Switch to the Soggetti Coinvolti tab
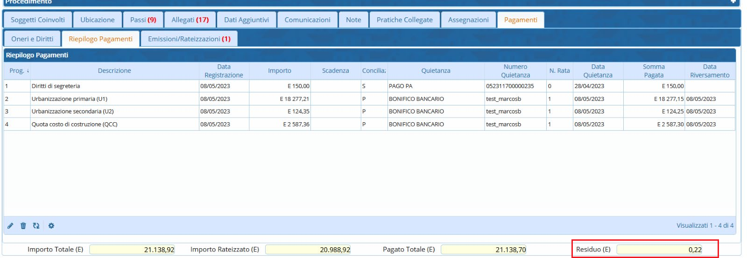Image resolution: width=747 pixels, height=258 pixels. tap(38, 20)
